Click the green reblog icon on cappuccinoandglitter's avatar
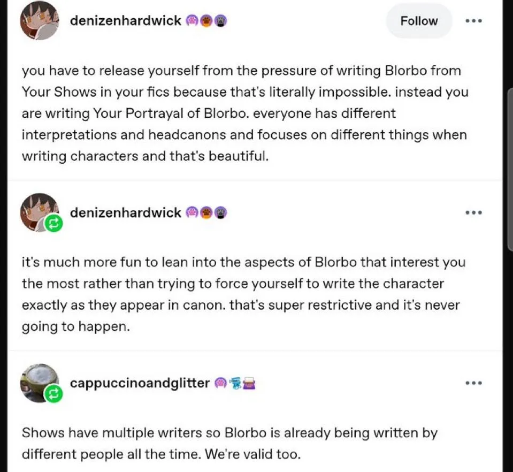Screen dimensions: 513x472 (53, 394)
